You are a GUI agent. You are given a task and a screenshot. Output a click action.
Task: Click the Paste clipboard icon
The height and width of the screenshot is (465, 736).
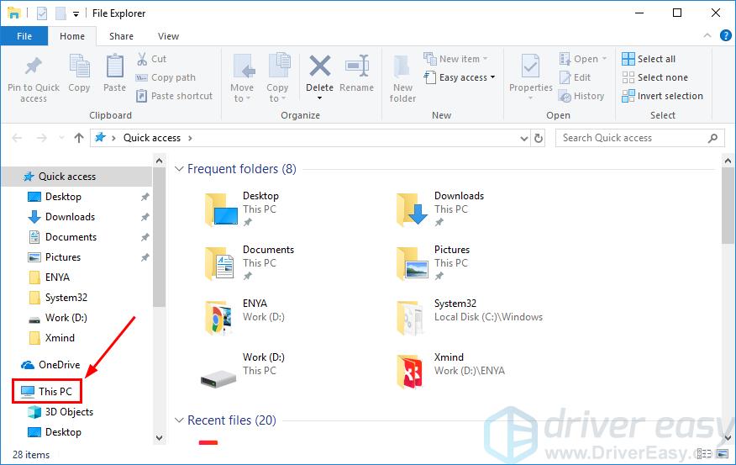pyautogui.click(x=114, y=67)
